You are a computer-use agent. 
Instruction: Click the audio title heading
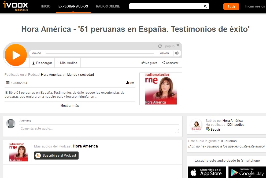click(135, 29)
